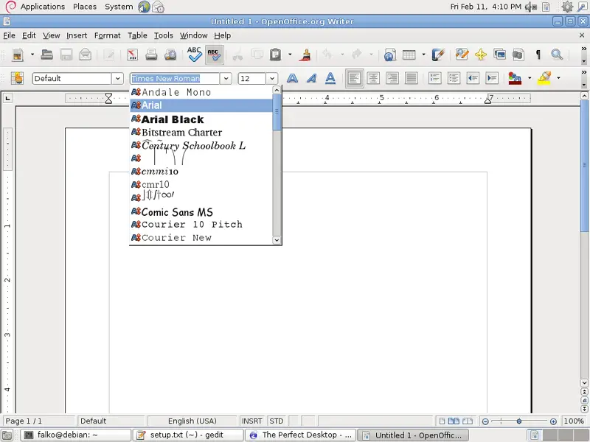
Task: Open Data Sources
Action: click(x=518, y=55)
